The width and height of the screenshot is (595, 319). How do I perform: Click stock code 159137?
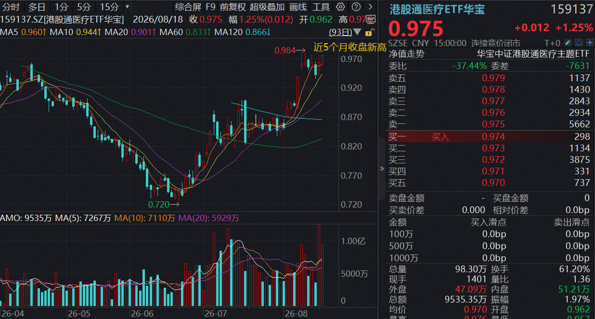[571, 9]
